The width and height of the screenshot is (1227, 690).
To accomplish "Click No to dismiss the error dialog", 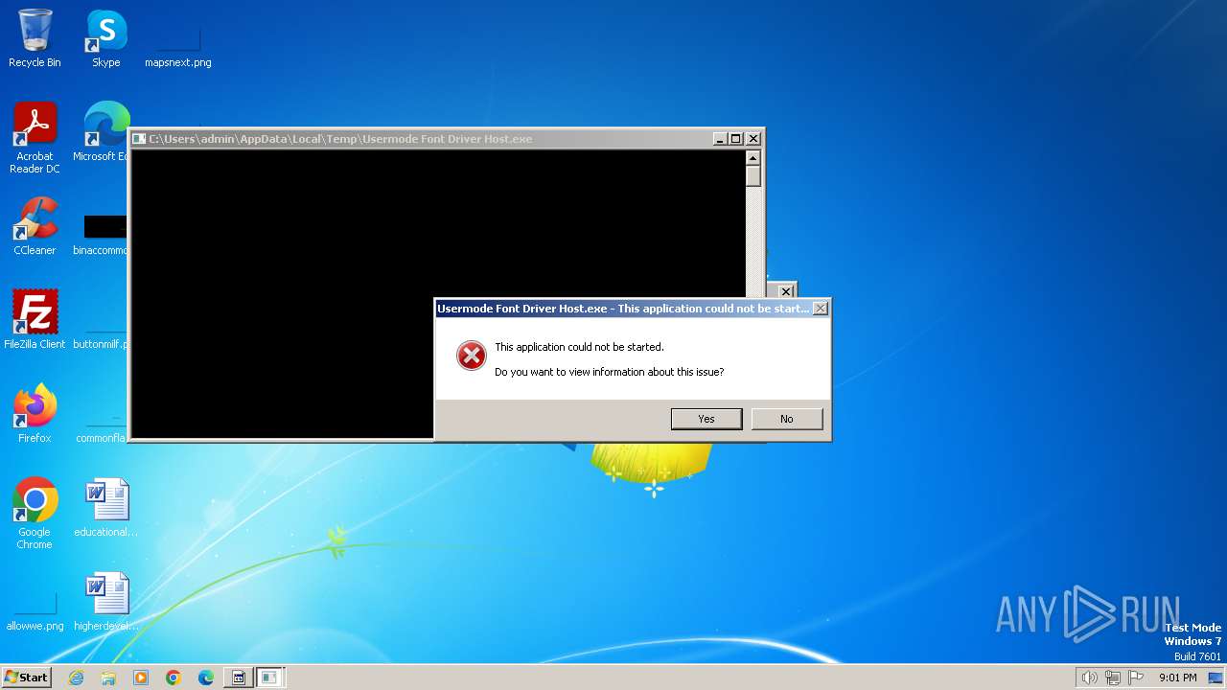I will click(x=787, y=419).
